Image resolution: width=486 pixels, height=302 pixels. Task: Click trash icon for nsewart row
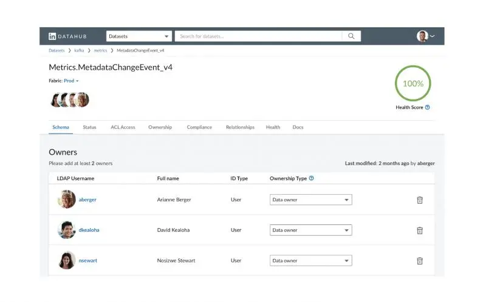coord(420,261)
